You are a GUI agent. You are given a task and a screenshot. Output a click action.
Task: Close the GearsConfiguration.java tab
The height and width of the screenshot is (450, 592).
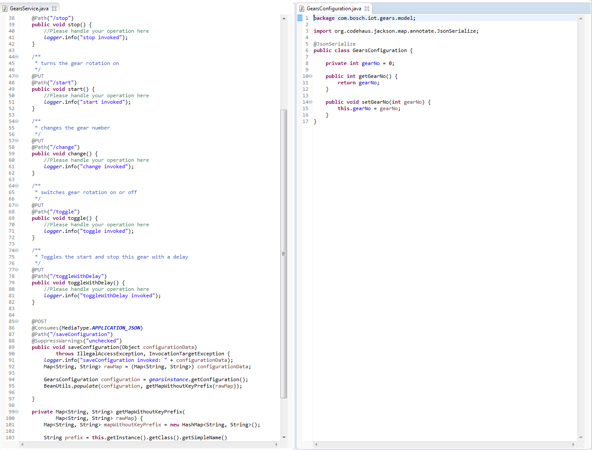click(x=366, y=8)
